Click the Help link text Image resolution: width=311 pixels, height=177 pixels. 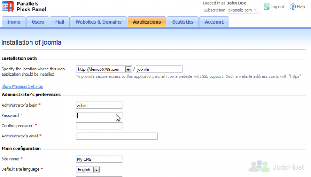point(301,7)
